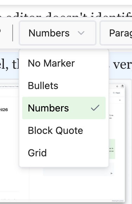This screenshot has width=132, height=204.
Task: Collapse the Numbers marker dropdown button
Action: (x=58, y=33)
